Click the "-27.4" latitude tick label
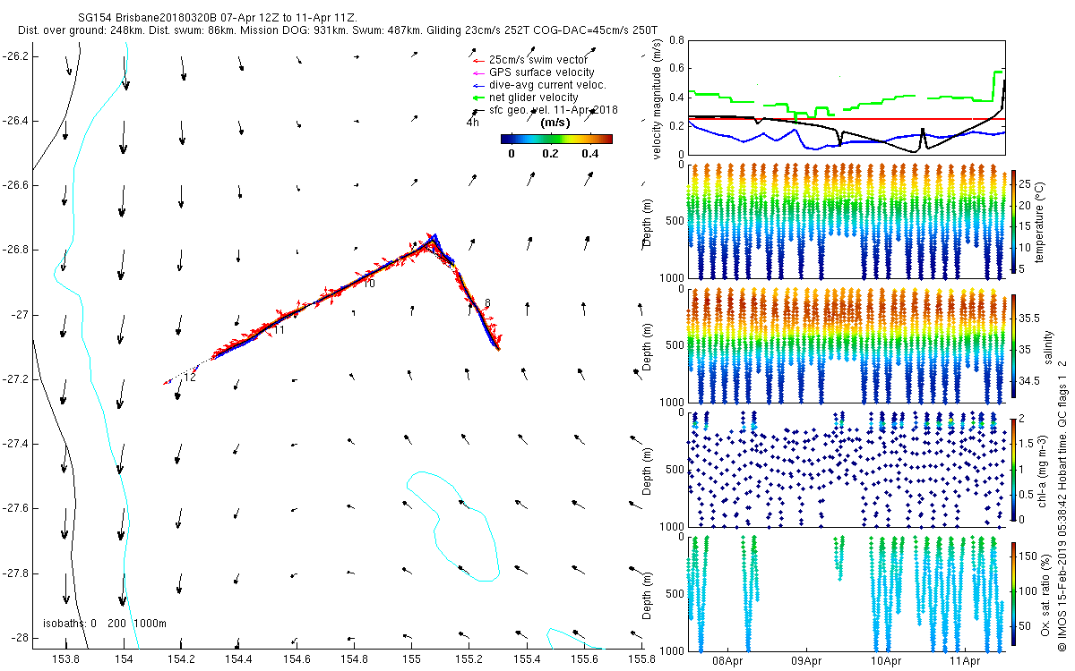Viewport: 1075px width, 671px height. coord(14,444)
